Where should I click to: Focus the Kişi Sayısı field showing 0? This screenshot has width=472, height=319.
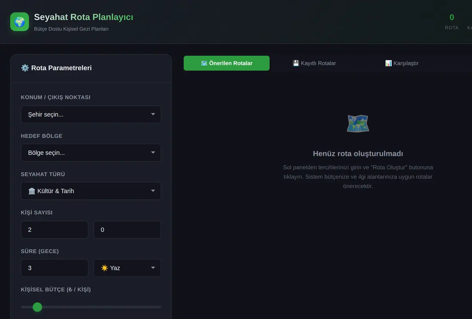pos(127,230)
